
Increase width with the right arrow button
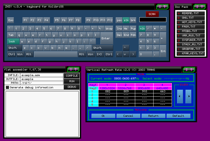click(188, 96)
